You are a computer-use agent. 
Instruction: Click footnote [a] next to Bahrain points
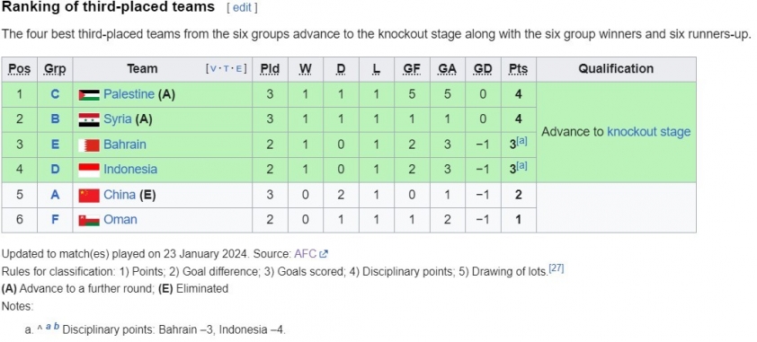[x=521, y=141]
